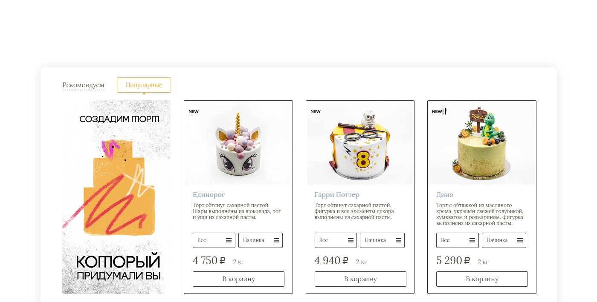597x302 pixels.
Task: Switch to the Рекомендуем tab
Action: point(84,85)
